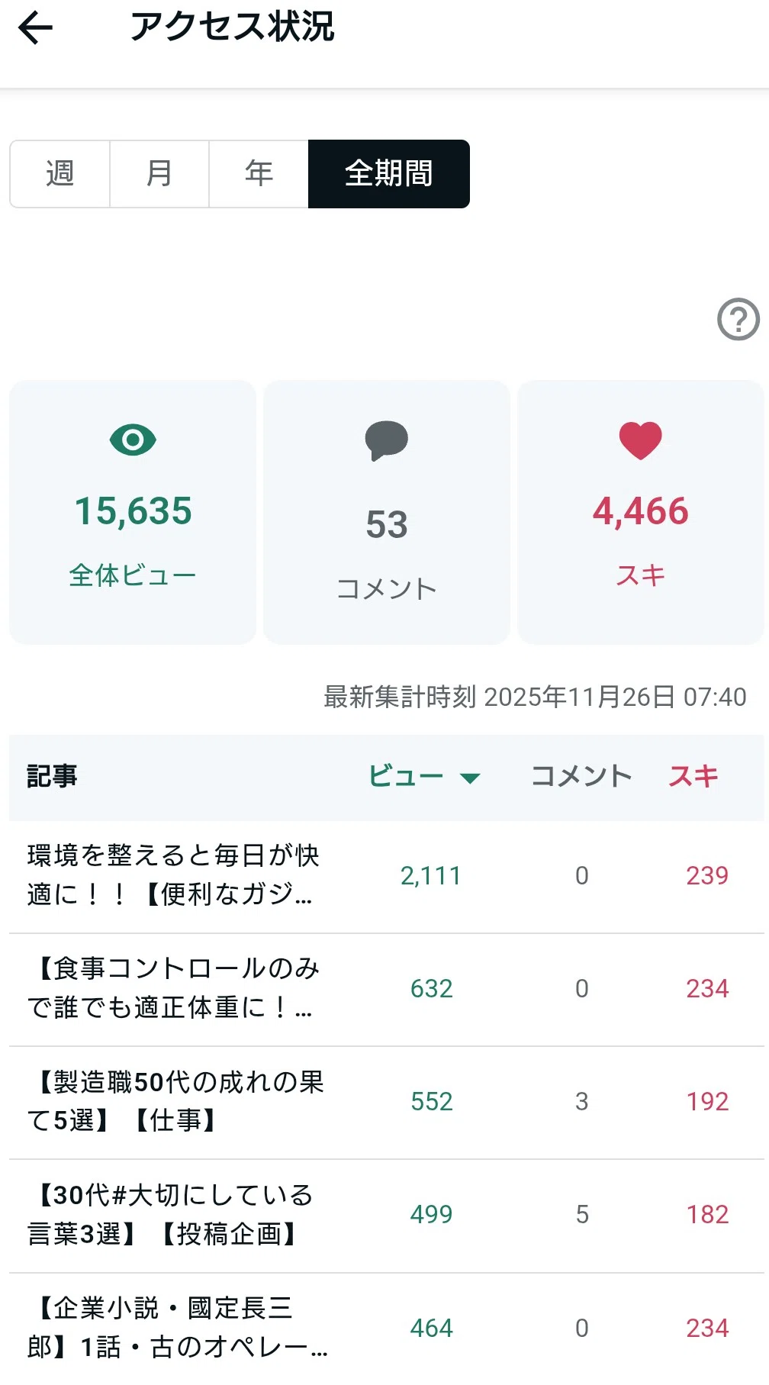Tap the red heart likes icon
The width and height of the screenshot is (769, 1385).
640,440
